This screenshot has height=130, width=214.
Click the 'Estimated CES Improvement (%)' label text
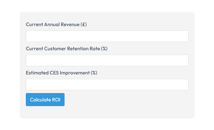click(61, 73)
